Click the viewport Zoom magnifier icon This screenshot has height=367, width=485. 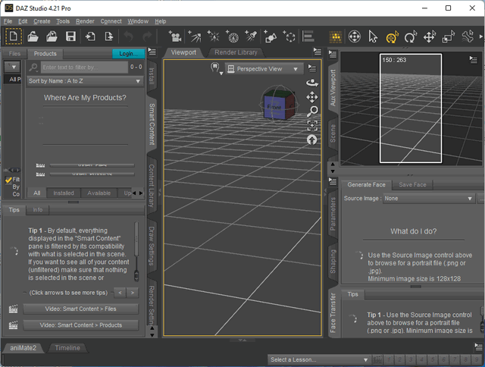[x=312, y=111]
